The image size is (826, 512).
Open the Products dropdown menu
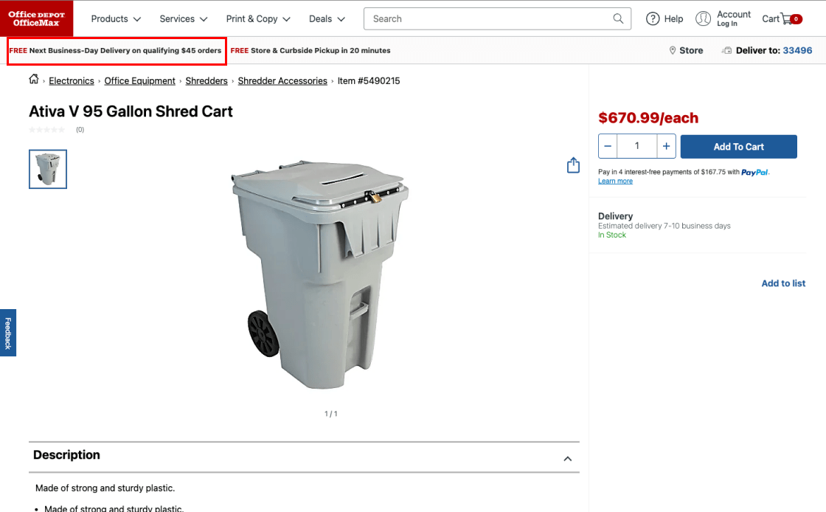[x=116, y=19]
